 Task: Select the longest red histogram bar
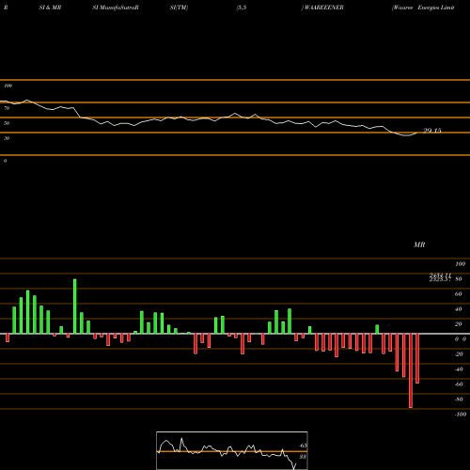tap(411, 370)
